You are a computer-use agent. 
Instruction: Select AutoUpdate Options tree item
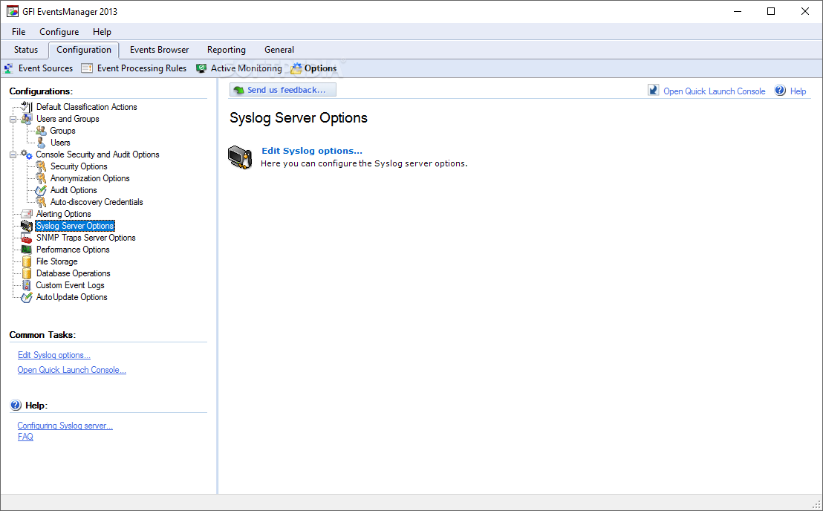click(x=71, y=297)
